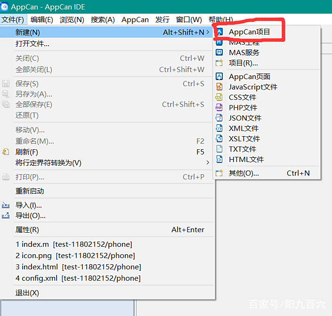Screen dimensions: 332x316
Task: Expand the 将行定界符转换为(V) submenu arrow
Action: (208, 162)
